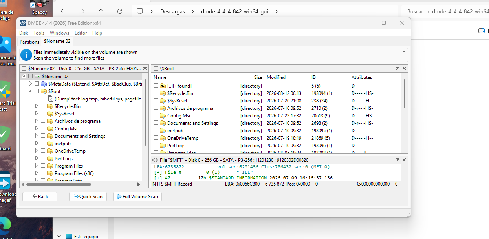The height and width of the screenshot is (239, 489).
Task: Click Explorer's up arrow behind DMDE
Action: click(101, 11)
